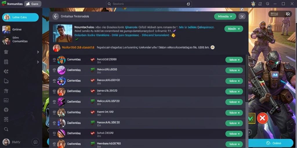Open the blue-hat avatar in the Camenidas row
The width and height of the screenshot is (297, 148).
pyautogui.click(x=61, y=81)
